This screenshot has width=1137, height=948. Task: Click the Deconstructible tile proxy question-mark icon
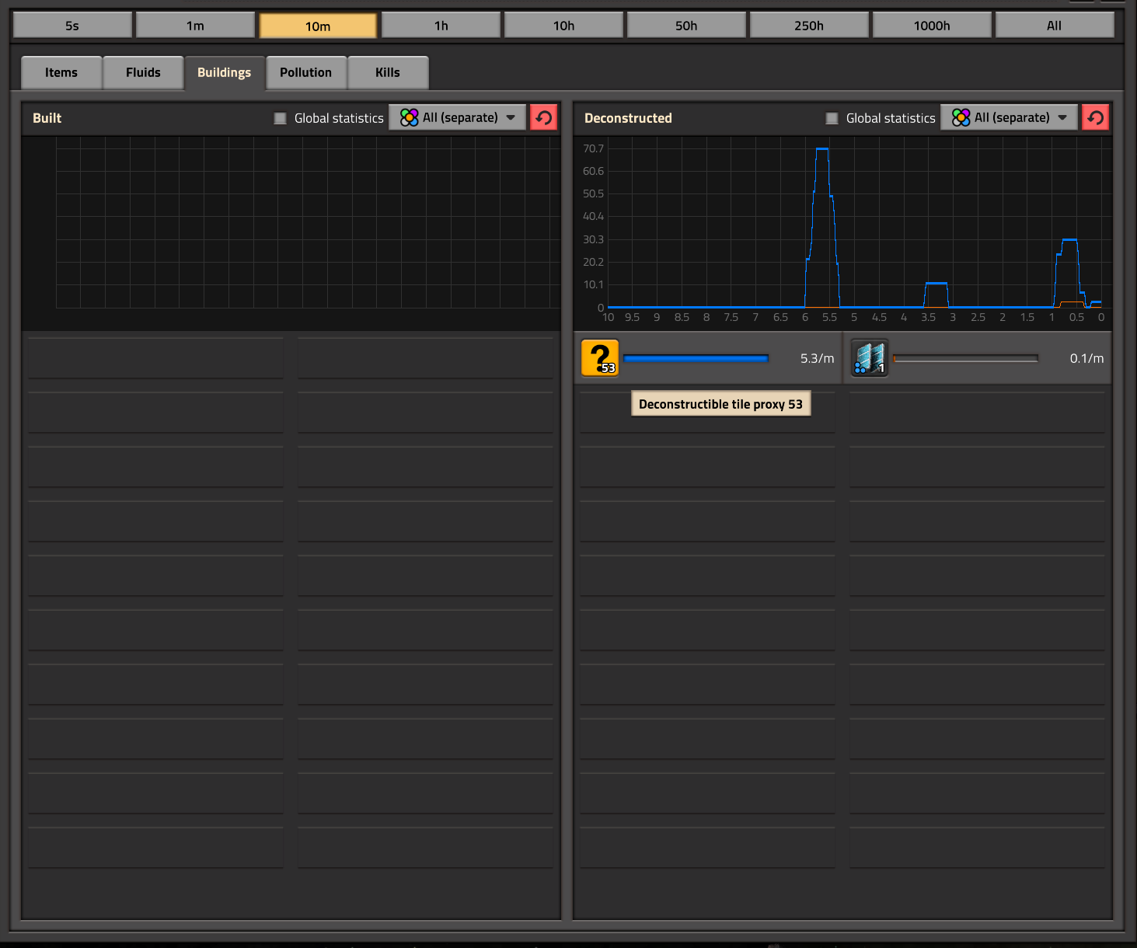coord(600,358)
